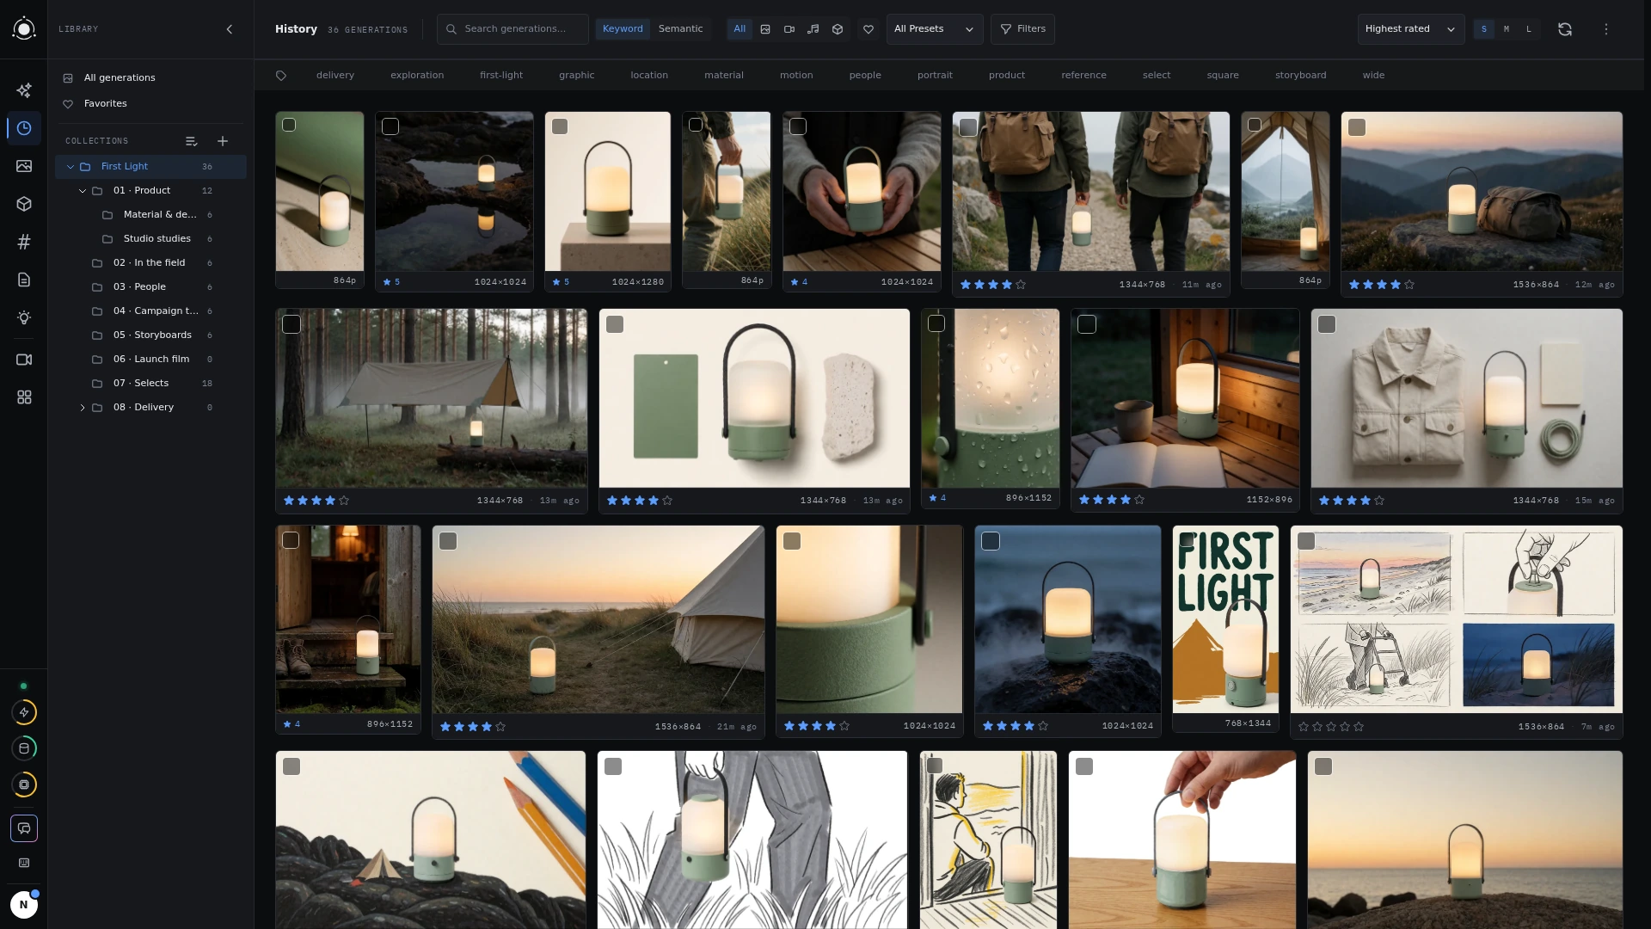This screenshot has height=929, width=1651.
Task: Click the star rating under mountain duffel image
Action: (1382, 285)
